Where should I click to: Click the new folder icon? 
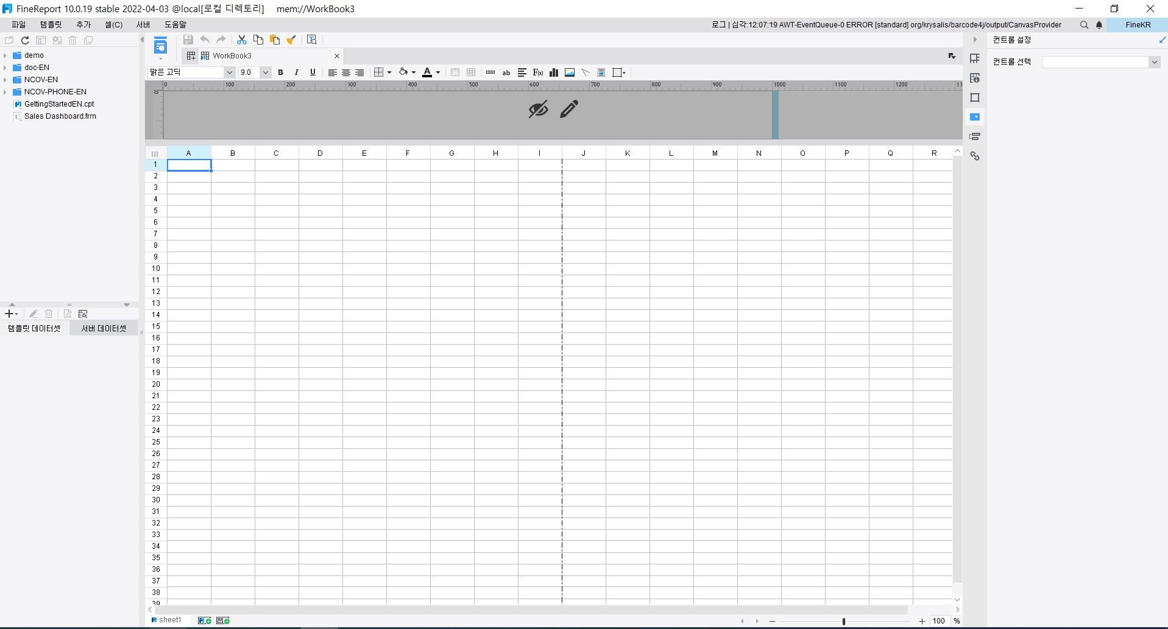pyautogui.click(x=9, y=40)
